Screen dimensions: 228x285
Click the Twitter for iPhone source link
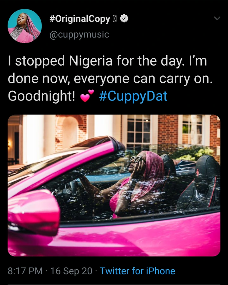coord(137,271)
